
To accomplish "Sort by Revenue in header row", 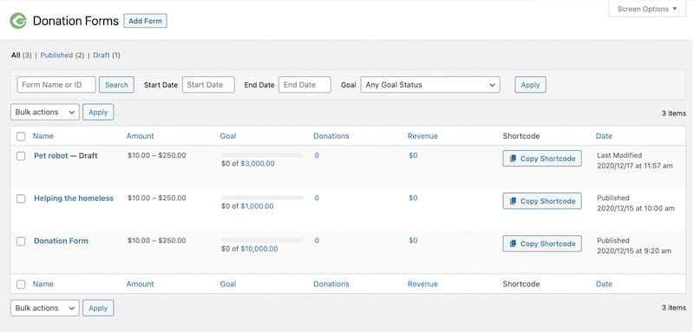I will click(x=422, y=136).
